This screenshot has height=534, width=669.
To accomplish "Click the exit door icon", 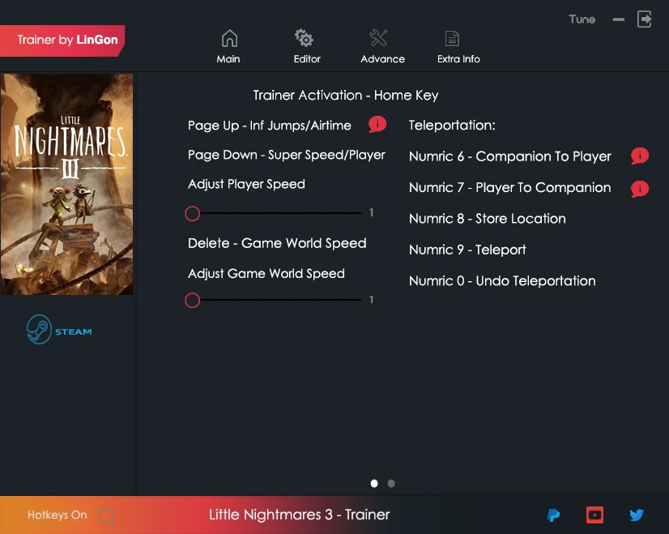I will tap(644, 19).
